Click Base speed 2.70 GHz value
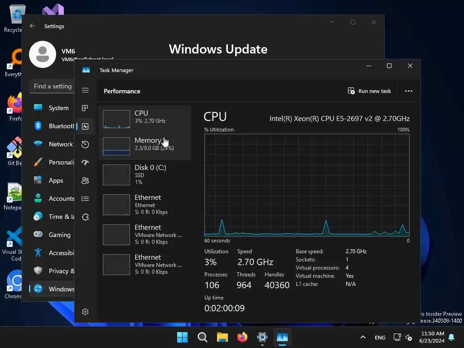Screen dimensions: 464x348 tap(356, 251)
